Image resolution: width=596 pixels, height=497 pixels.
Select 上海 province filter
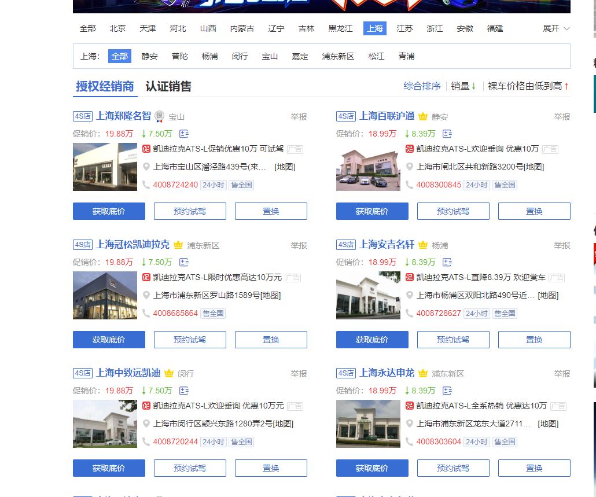click(375, 28)
